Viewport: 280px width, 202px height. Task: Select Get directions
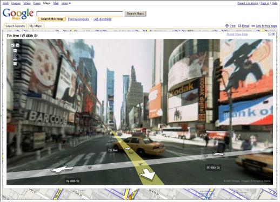click(x=102, y=19)
